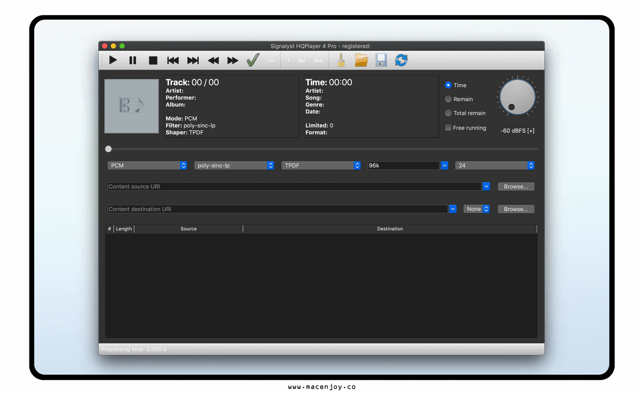This screenshot has width=643, height=393.
Task: Click the album art placeholder thumbnail
Action: coord(131,106)
